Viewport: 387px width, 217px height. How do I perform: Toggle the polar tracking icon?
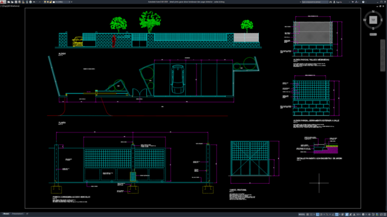(321, 215)
